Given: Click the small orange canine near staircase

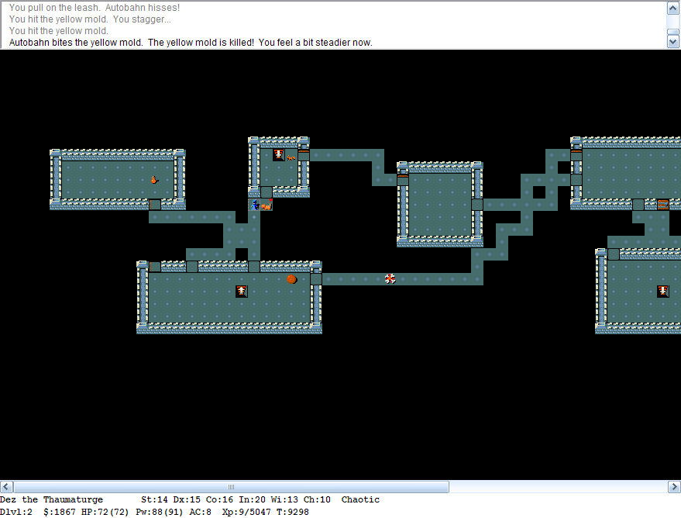Looking at the screenshot, I should pos(291,157).
